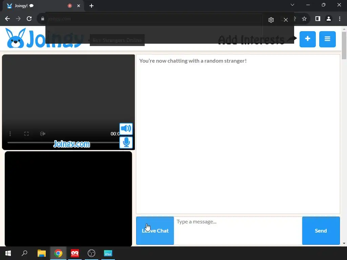Close the dark overlay with X

click(x=286, y=20)
